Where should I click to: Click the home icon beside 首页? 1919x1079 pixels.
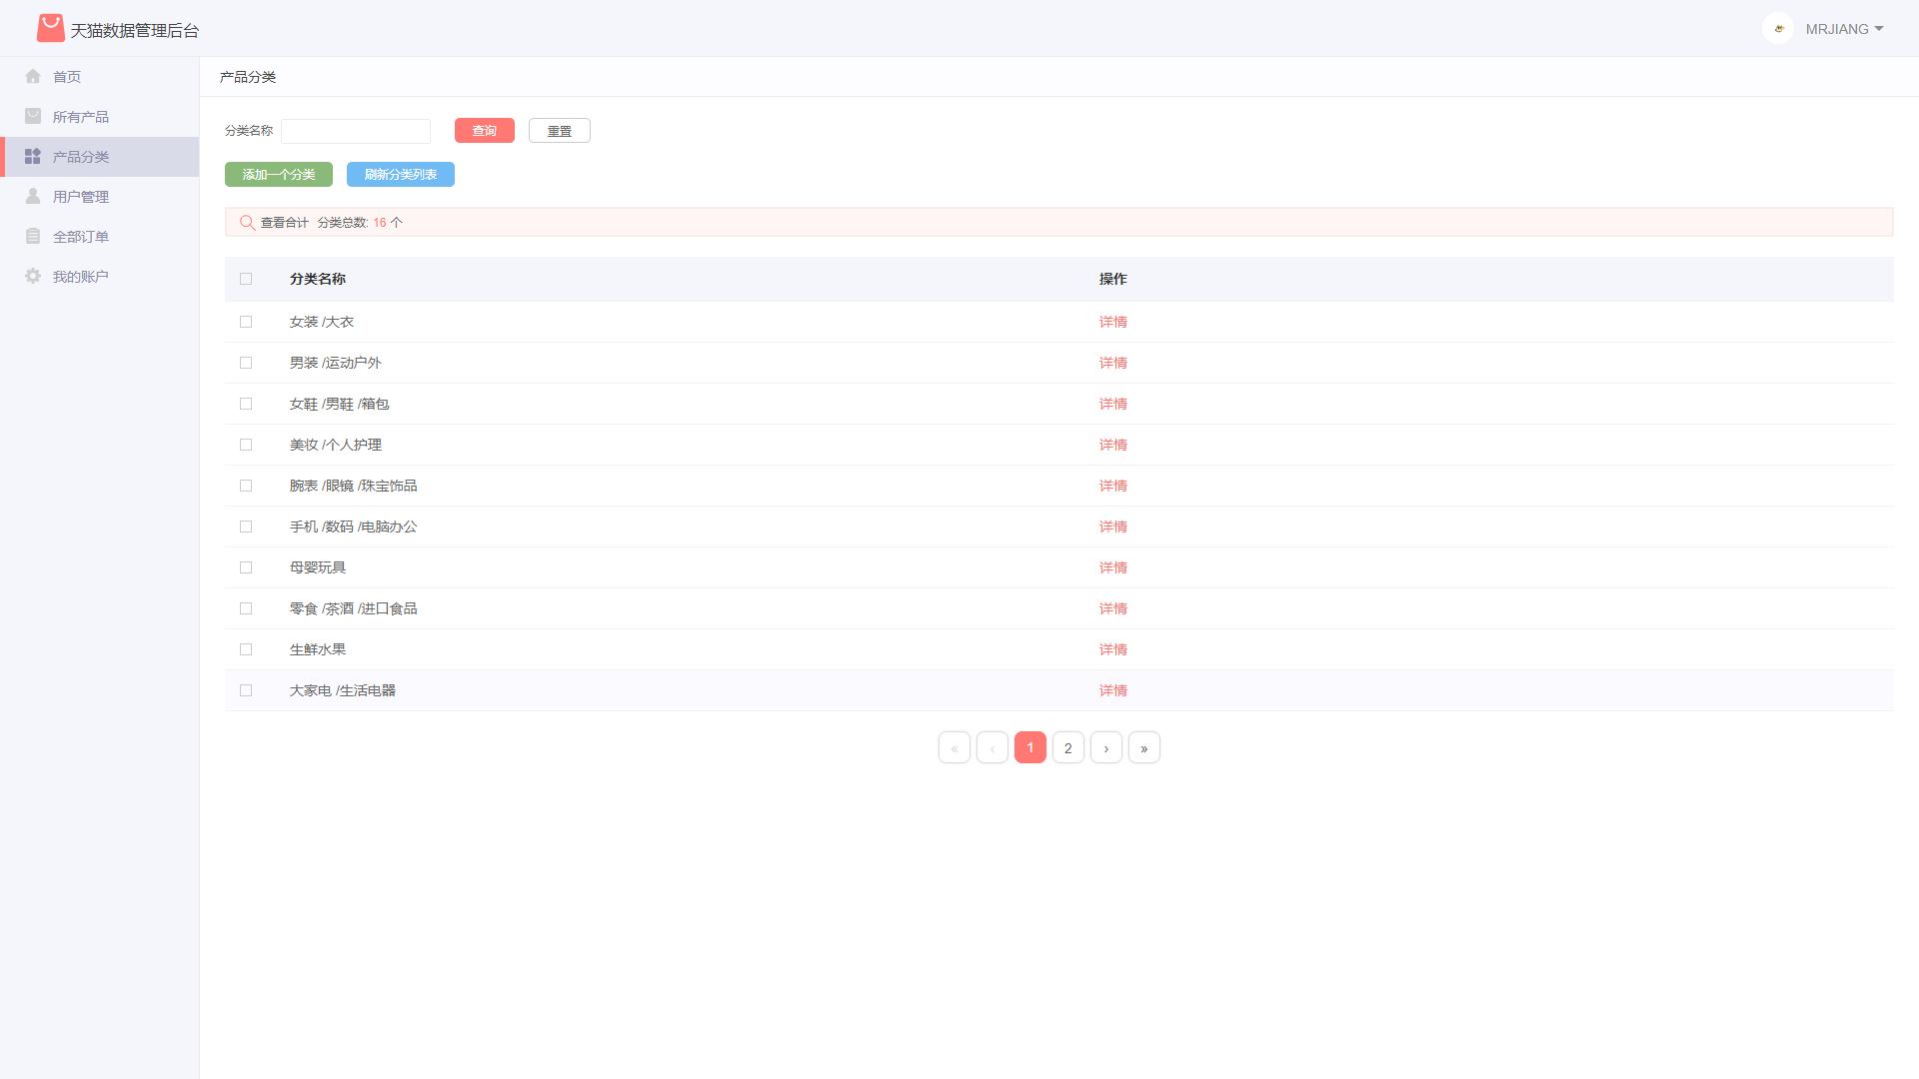[33, 76]
